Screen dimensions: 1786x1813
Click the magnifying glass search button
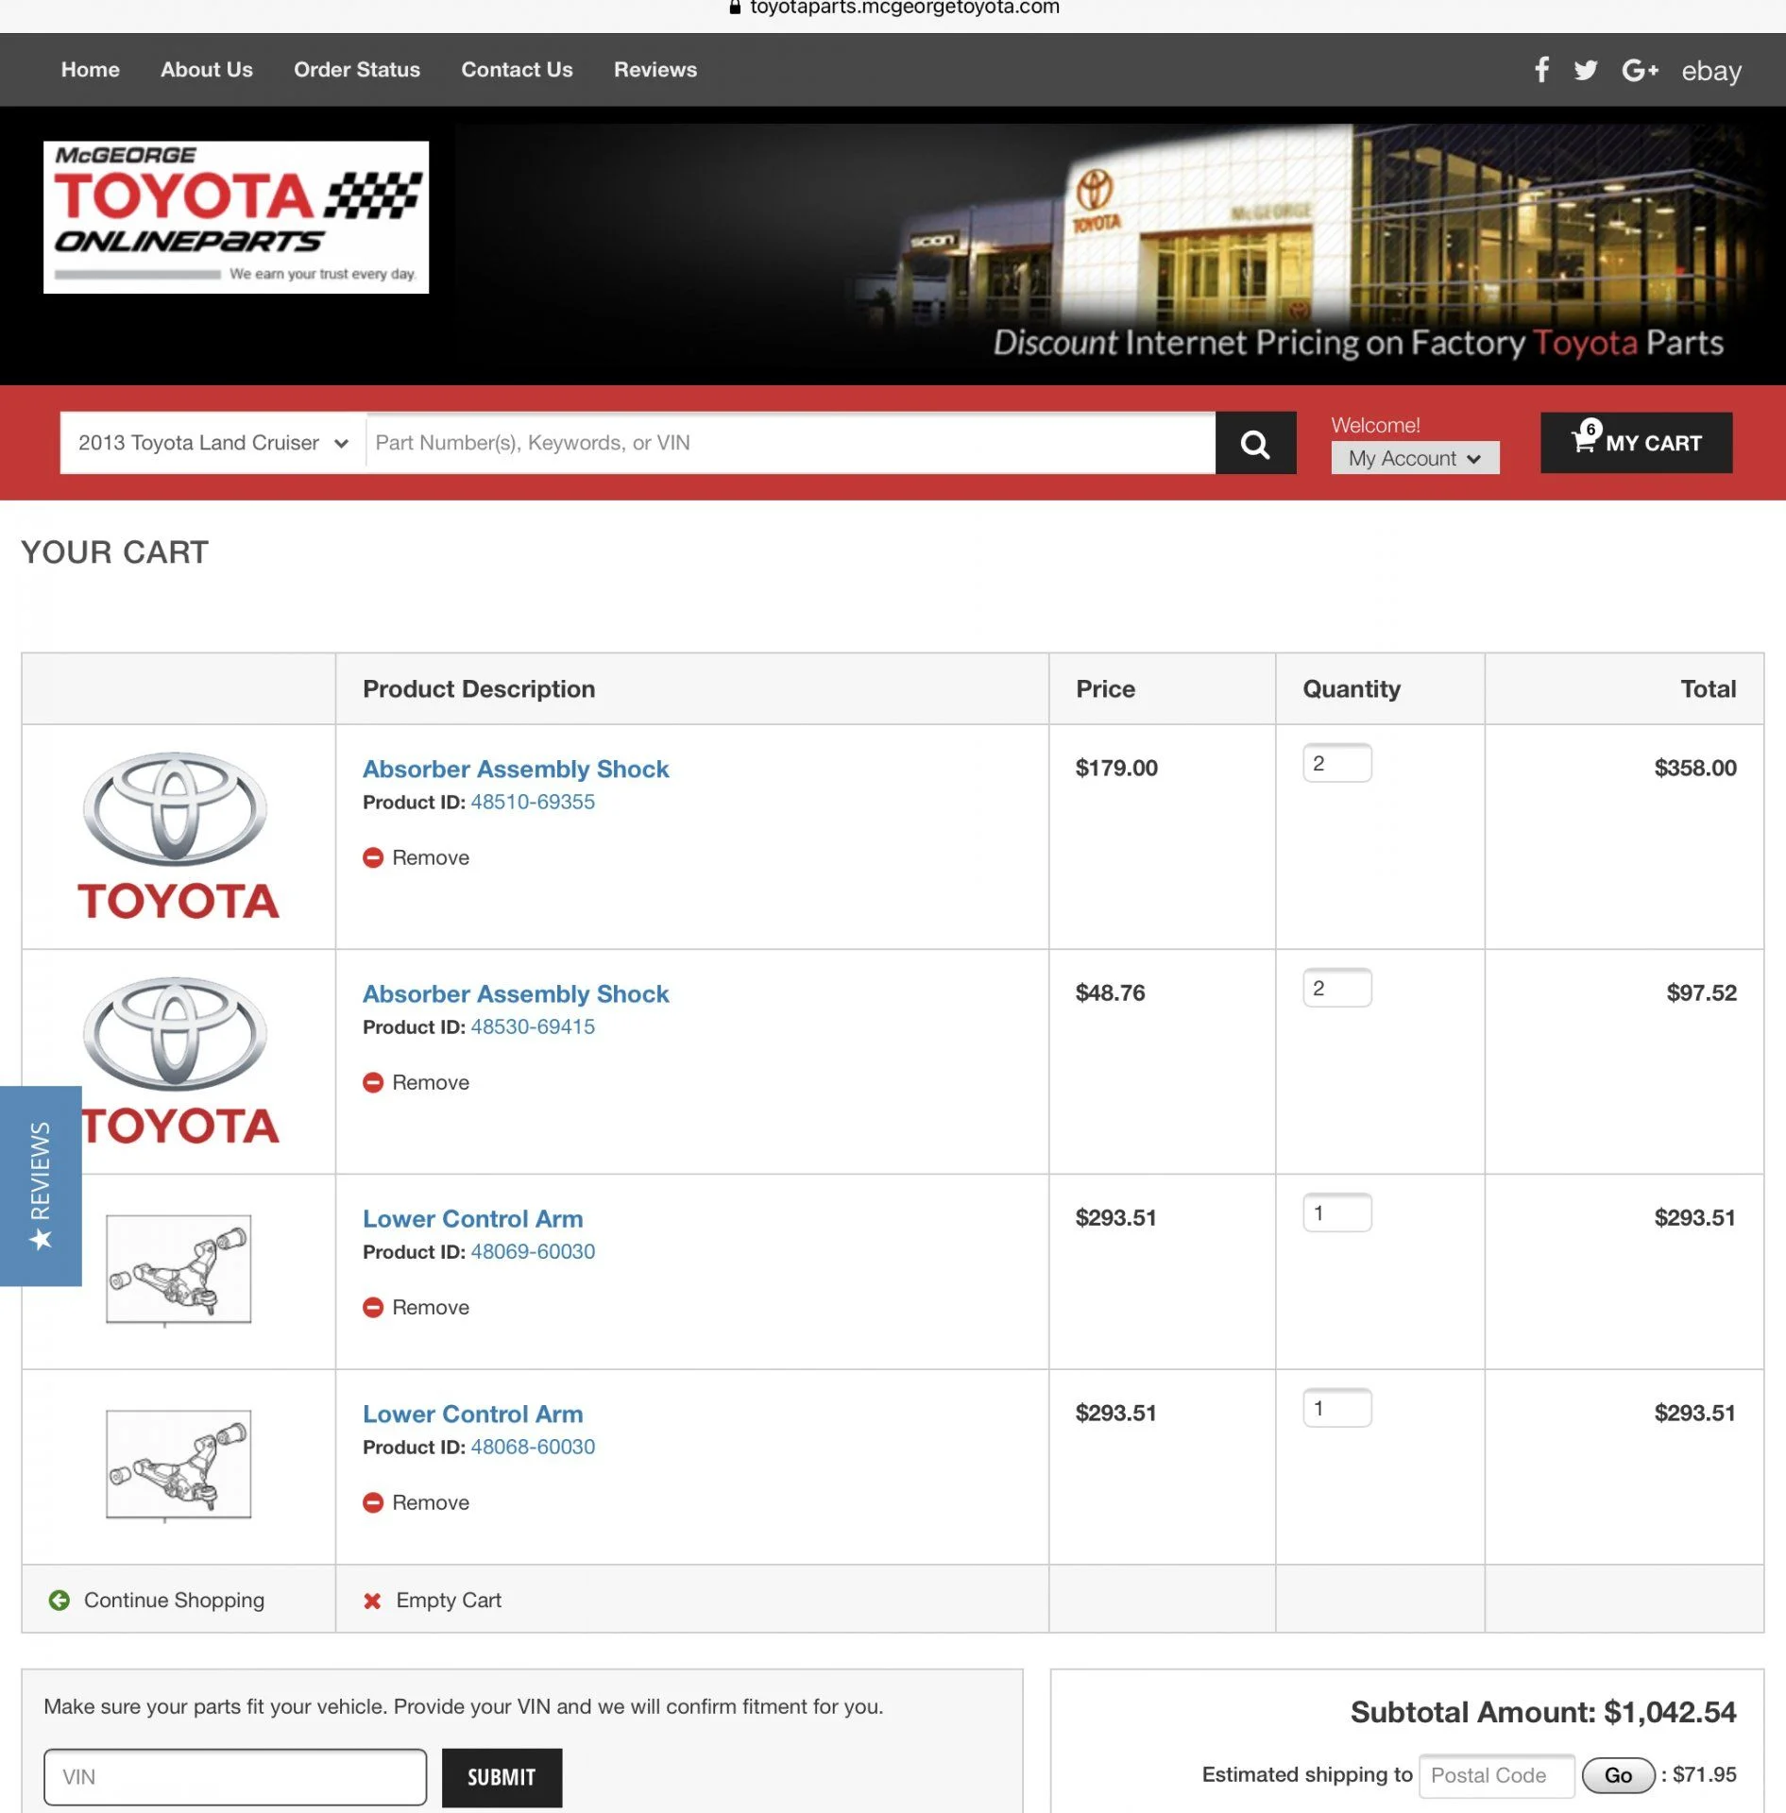click(x=1254, y=443)
